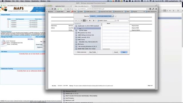Open the Wikipedia bookmark
The image size is (183, 103).
click(49, 11)
